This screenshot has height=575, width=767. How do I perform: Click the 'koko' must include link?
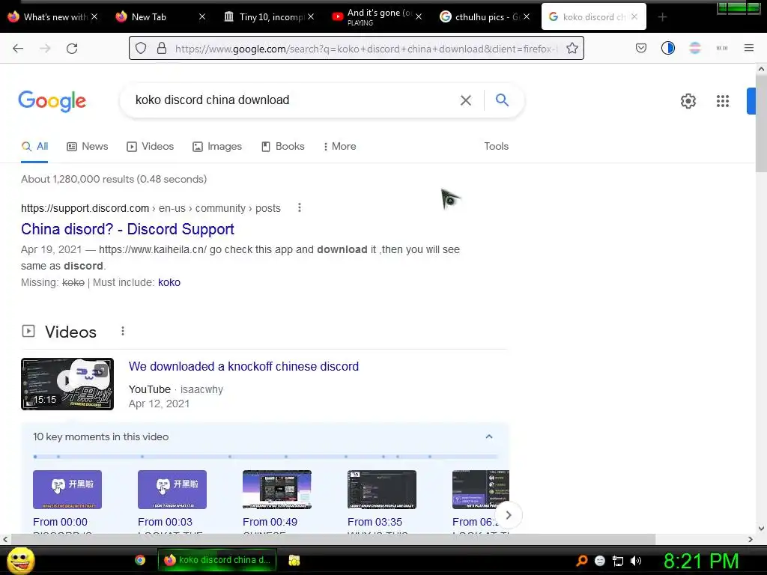(x=169, y=282)
